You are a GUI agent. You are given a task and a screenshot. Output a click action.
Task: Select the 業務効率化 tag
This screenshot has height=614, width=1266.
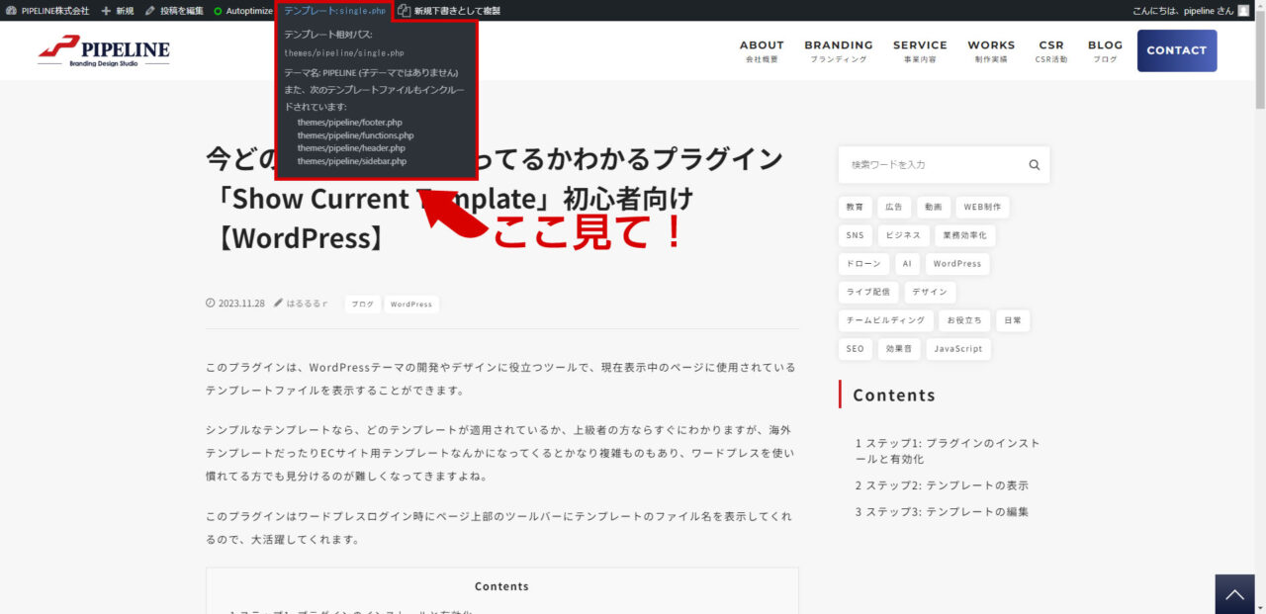click(x=965, y=235)
